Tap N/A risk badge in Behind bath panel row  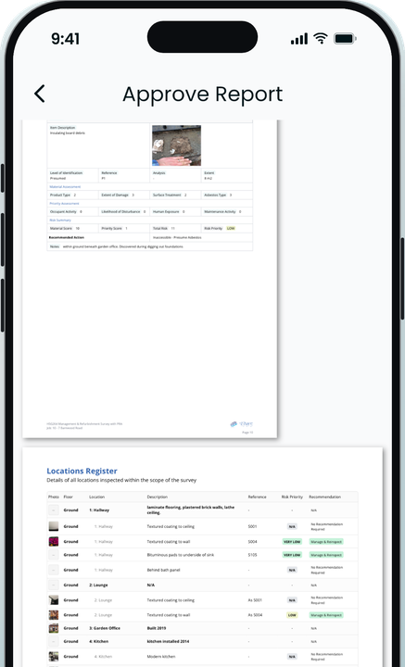(x=292, y=570)
